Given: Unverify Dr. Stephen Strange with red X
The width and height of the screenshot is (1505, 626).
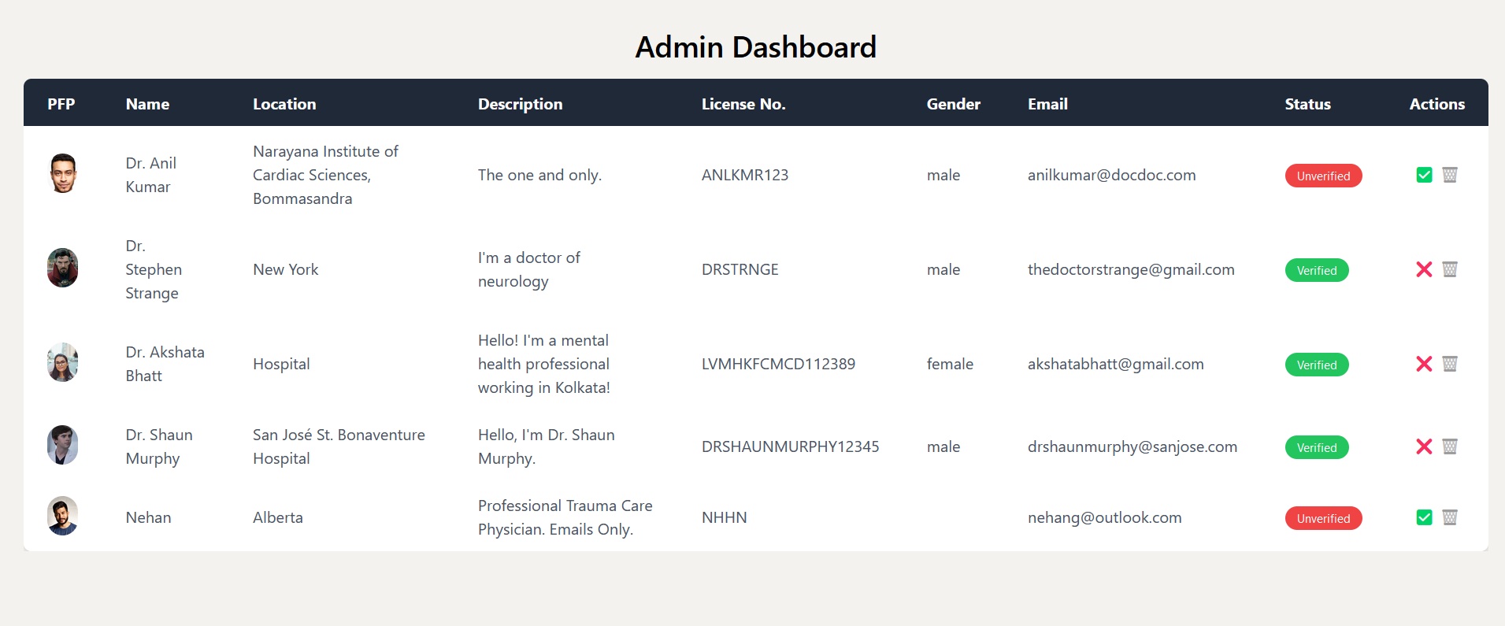Looking at the screenshot, I should click(x=1424, y=269).
